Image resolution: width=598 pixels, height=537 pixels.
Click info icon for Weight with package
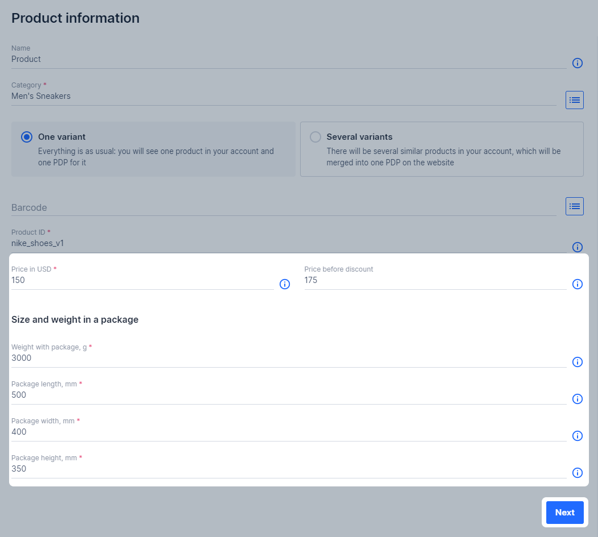tap(577, 362)
